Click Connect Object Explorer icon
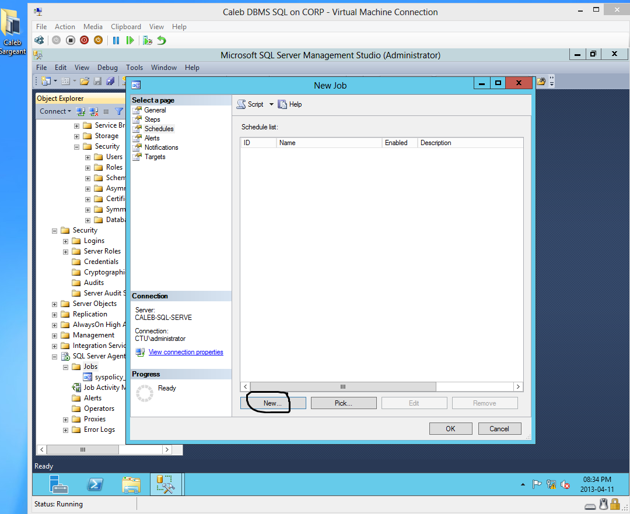Image resolution: width=630 pixels, height=514 pixels. (x=80, y=111)
